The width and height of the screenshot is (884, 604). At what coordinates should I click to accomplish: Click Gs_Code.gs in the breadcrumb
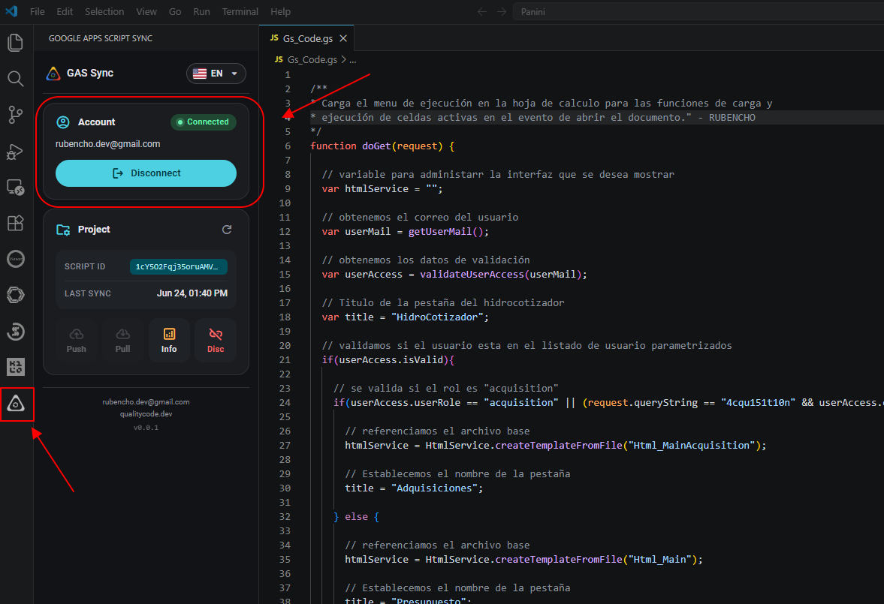point(312,60)
